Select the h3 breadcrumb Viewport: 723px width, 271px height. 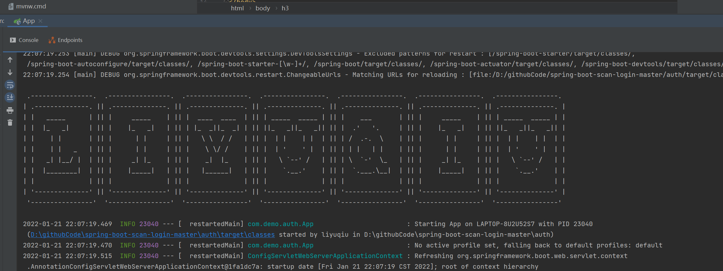click(x=285, y=8)
